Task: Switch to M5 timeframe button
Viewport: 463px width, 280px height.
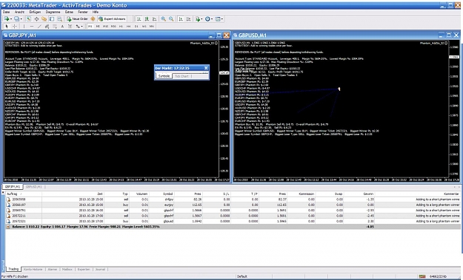Action: (98, 26)
